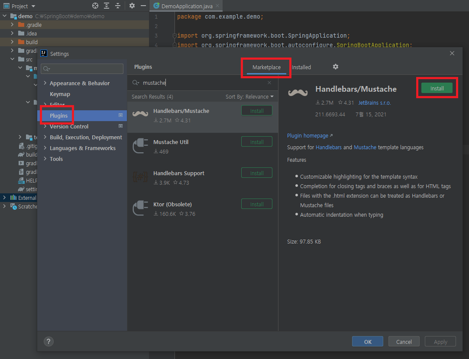Viewport: 469px width, 359px height.
Task: Click Apply in Settings dialog
Action: [440, 341]
